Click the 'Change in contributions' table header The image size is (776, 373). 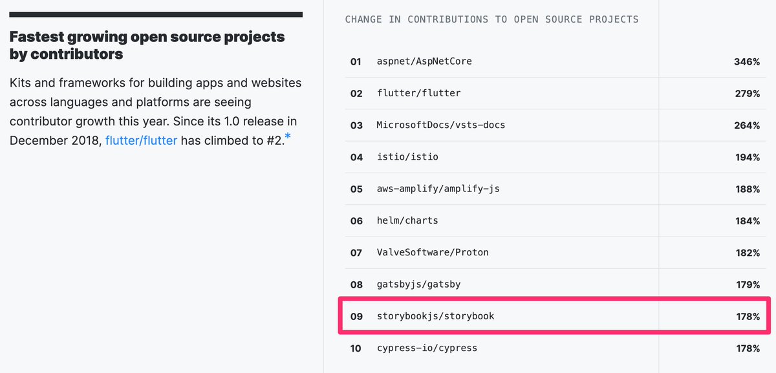coord(491,19)
